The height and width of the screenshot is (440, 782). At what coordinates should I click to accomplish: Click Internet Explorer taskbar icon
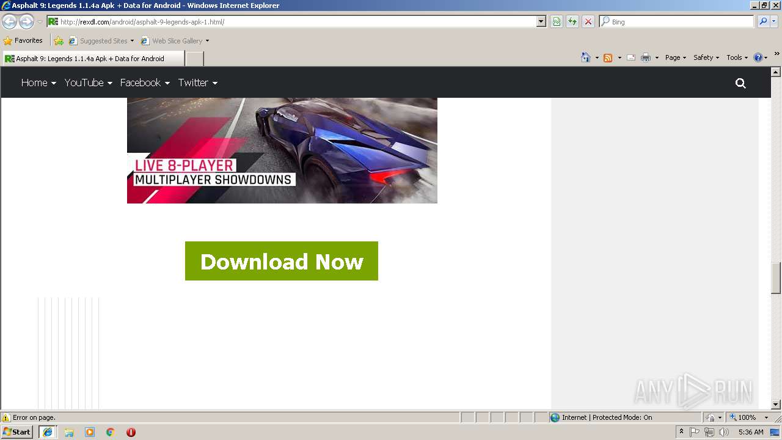(x=48, y=432)
